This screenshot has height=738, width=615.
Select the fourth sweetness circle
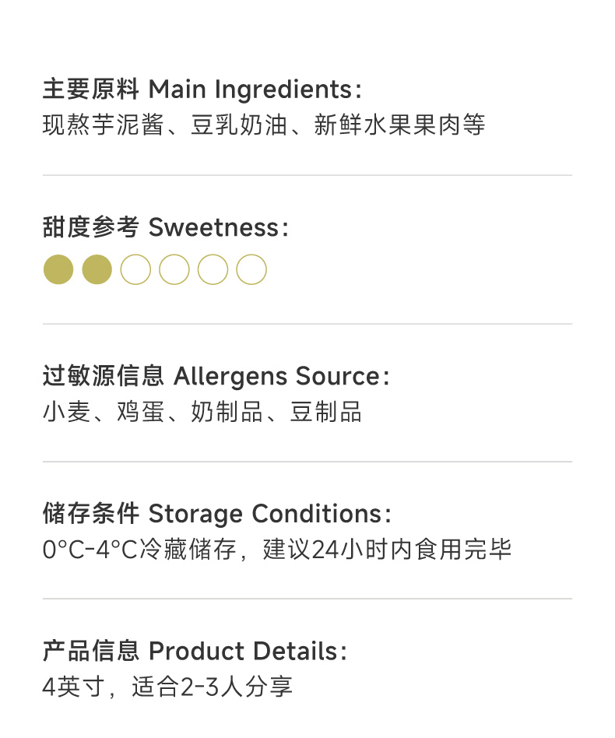coord(174,270)
